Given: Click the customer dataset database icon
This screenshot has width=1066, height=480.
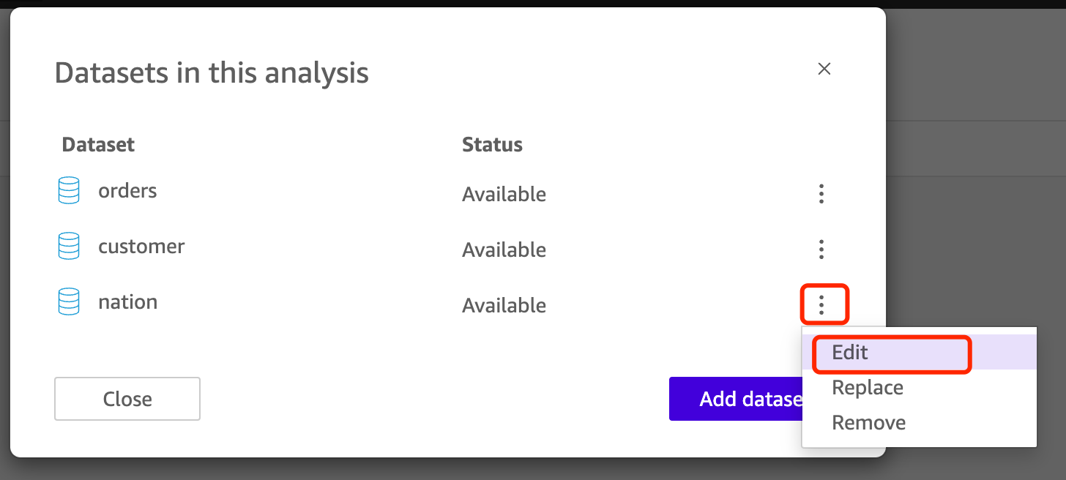Looking at the screenshot, I should (68, 247).
